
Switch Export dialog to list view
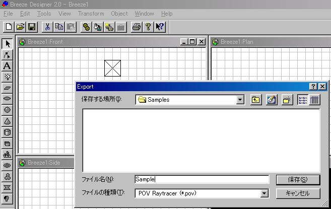tap(303, 100)
